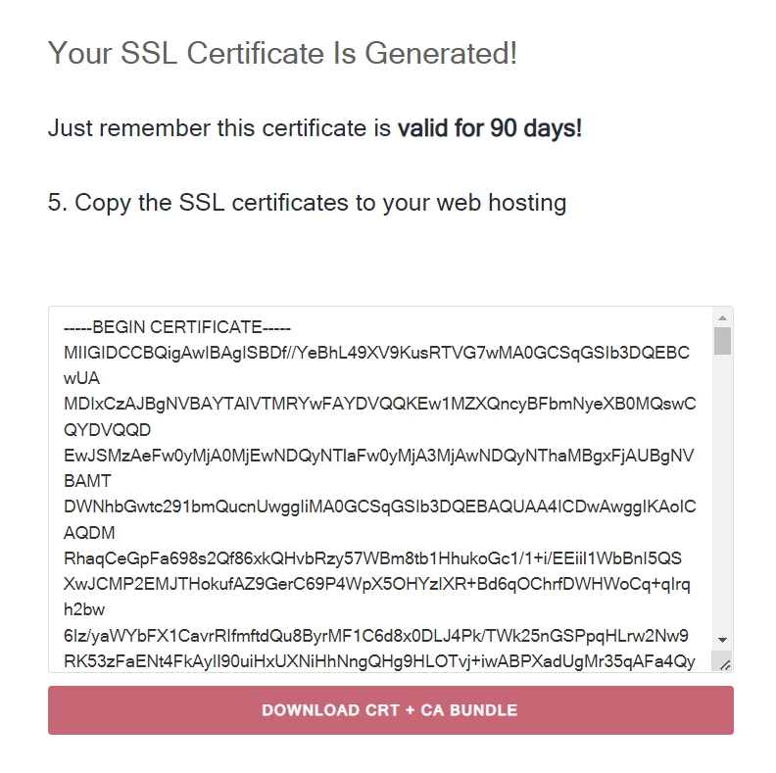Click the heading "Your SSL Certificate Is Generated!"

pos(282,53)
